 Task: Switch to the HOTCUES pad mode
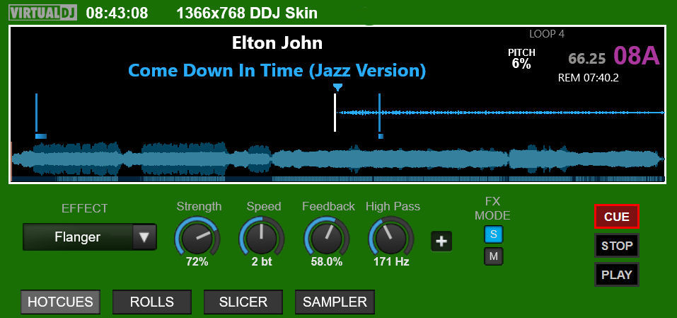60,302
